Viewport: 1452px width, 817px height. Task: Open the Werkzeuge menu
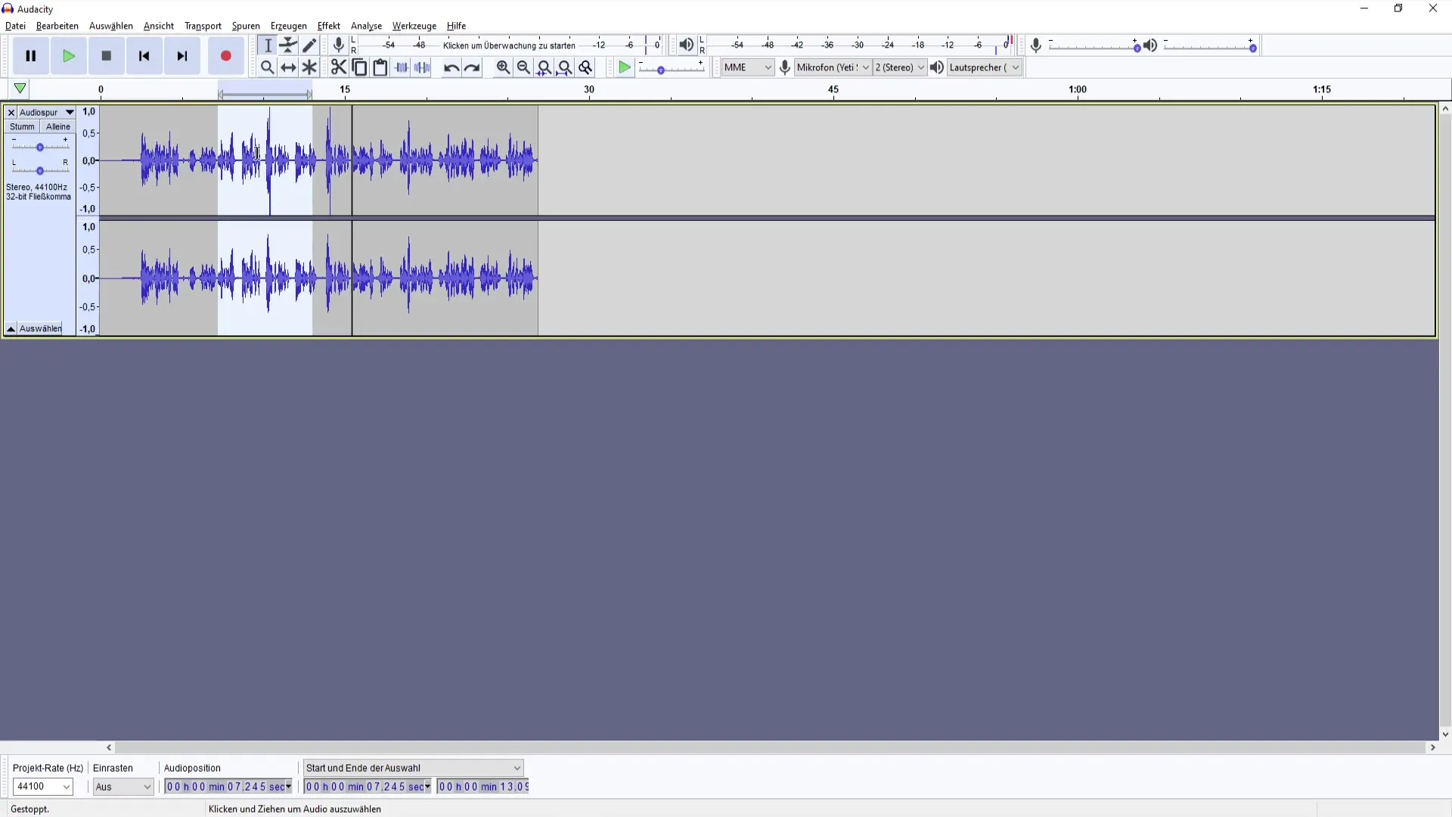pos(414,26)
